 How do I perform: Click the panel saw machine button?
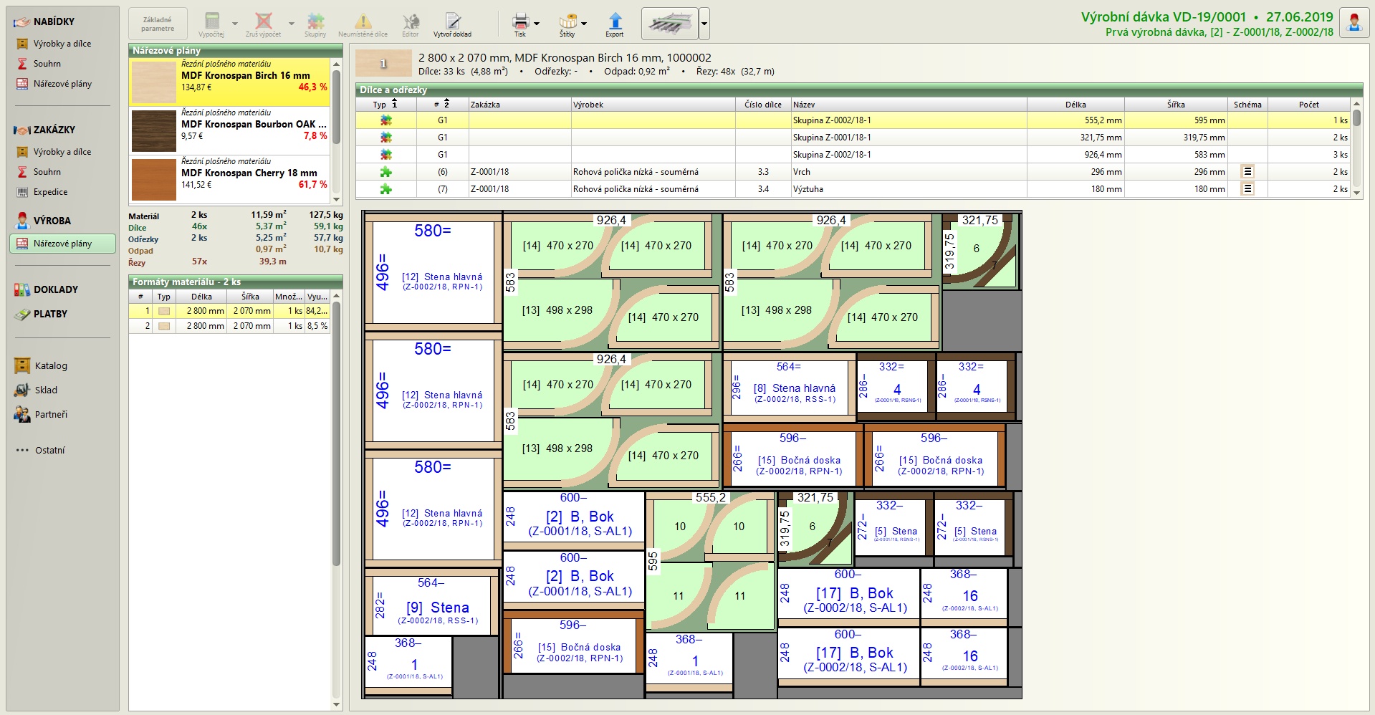pos(669,24)
